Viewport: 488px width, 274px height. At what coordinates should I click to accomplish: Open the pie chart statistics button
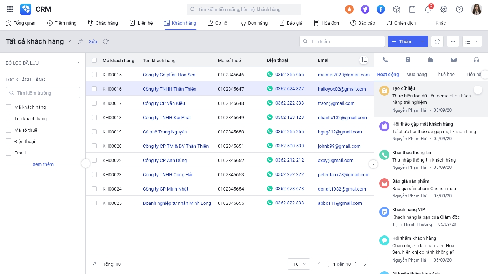[437, 41]
